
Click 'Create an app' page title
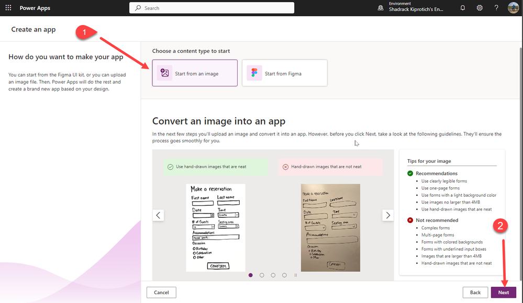coord(34,29)
